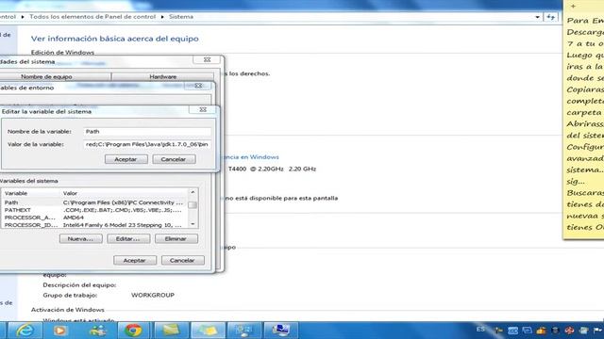The width and height of the screenshot is (604, 339).
Task: Click the system variables list scrollbar thumb
Action: (193, 205)
